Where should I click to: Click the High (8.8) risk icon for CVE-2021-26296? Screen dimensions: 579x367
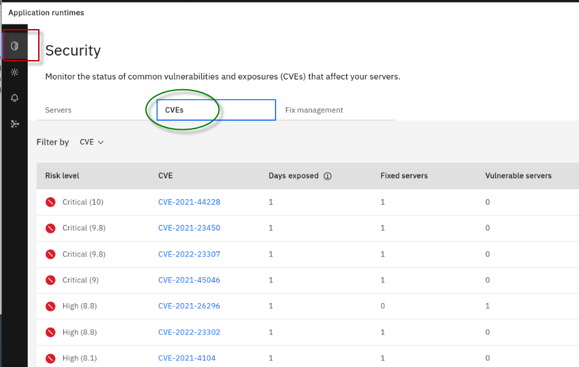(50, 306)
